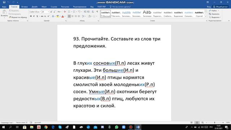Viewport: 231px width, 130px height.
Task: Toggle subscript x₂ formatting
Action: (45, 16)
